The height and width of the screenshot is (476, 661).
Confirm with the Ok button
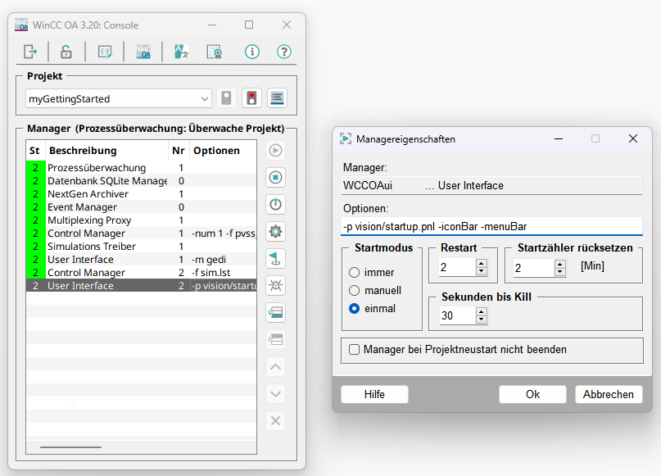coord(532,394)
